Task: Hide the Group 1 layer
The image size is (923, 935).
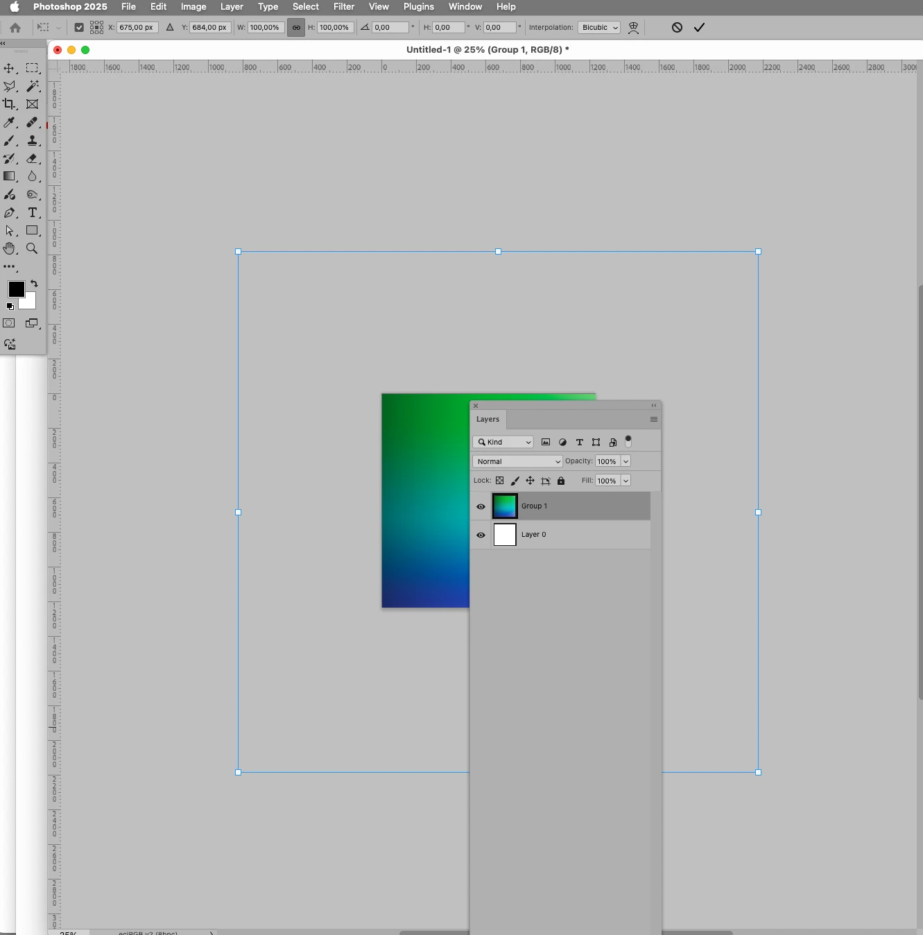Action: (x=481, y=506)
